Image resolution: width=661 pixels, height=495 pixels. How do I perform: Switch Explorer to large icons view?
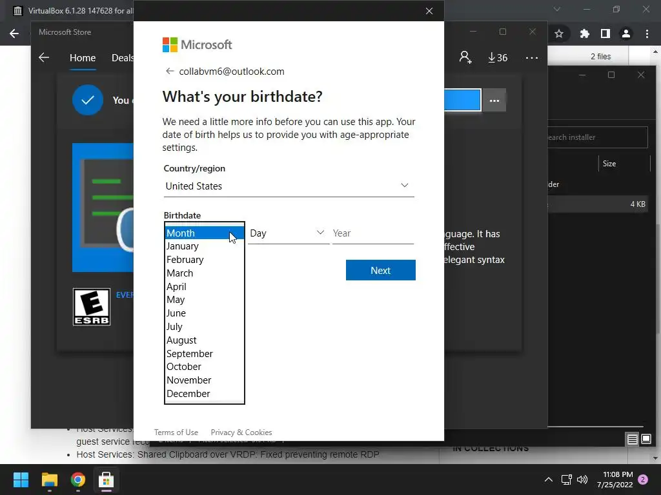646,440
